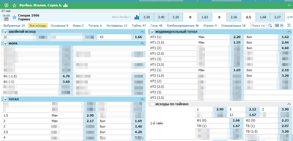The width and height of the screenshot is (293, 141).
Task: Collapse the Фора section chevron
Action: 142,43
